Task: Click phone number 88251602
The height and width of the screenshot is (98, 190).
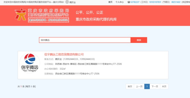Action: pyautogui.click(x=176, y=2)
